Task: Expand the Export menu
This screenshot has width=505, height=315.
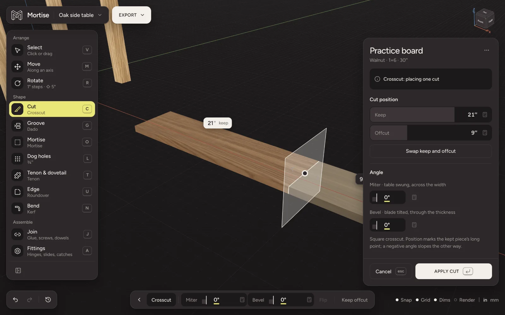Action: point(132,15)
